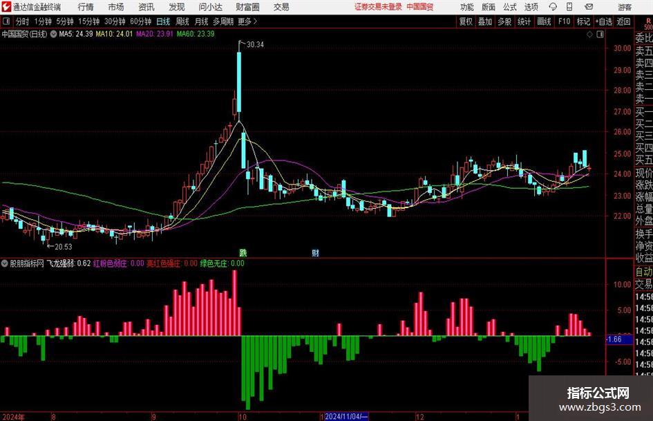Open the 发现 menu
The image size is (653, 421).
tap(177, 7)
